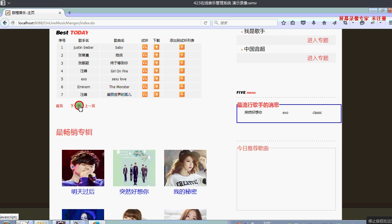The image size is (392, 224).
Task: Download the song 她说
Action: click(157, 55)
